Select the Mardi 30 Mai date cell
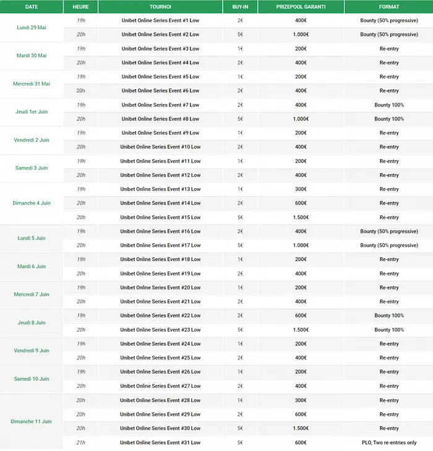Screen dimensions: 433x451 pos(32,56)
